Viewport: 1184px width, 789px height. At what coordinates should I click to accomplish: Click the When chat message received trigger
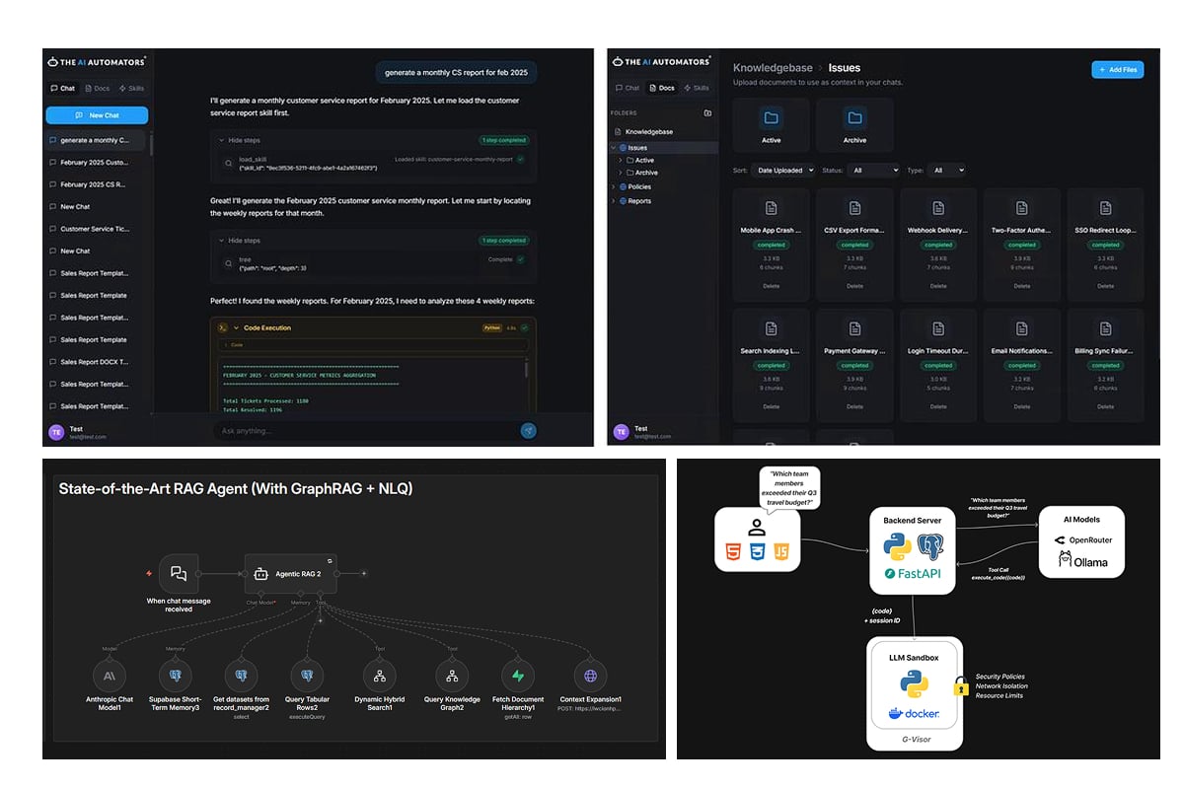tap(179, 573)
